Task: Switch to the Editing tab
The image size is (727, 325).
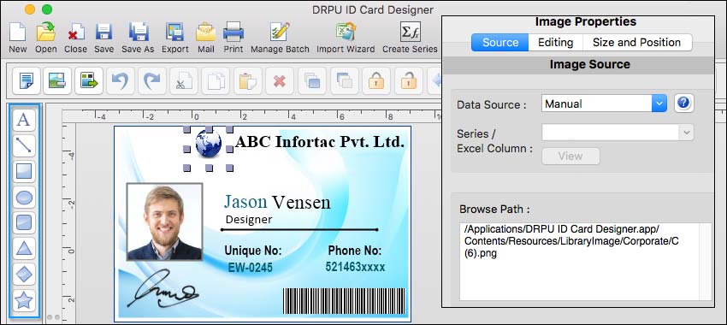Action: pyautogui.click(x=555, y=43)
